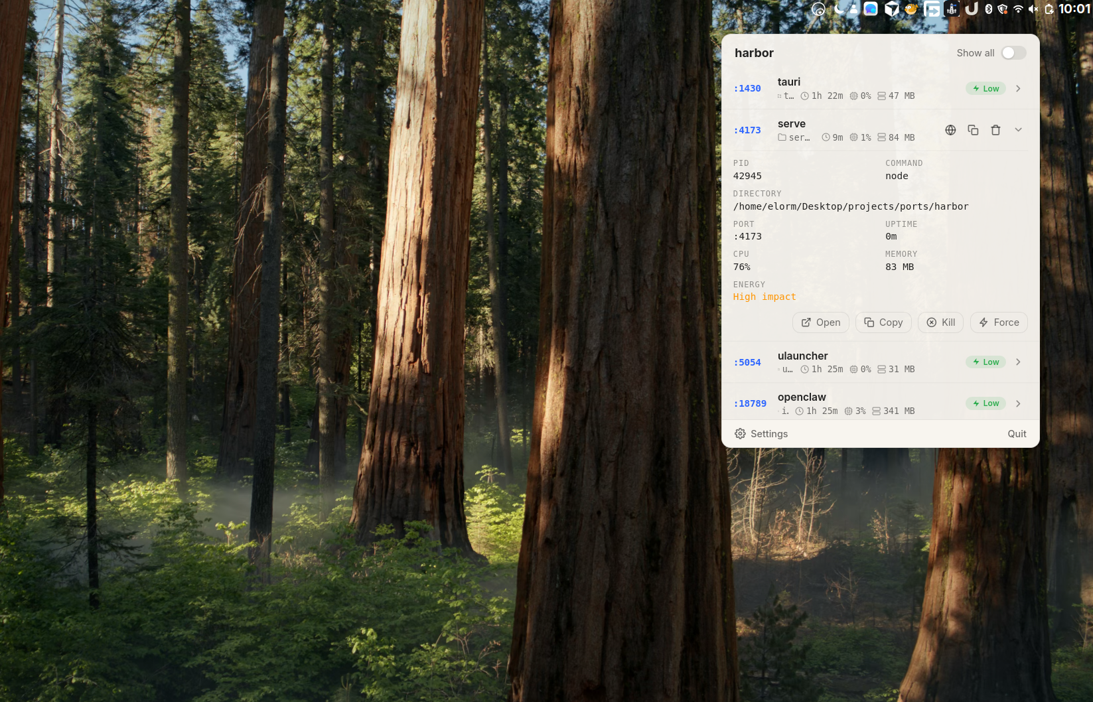Click the circle tray icon at far left
Screen dimensions: 1093x702
click(818, 9)
